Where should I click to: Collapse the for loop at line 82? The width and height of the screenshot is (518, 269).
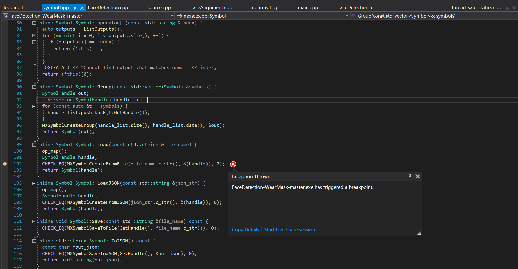pyautogui.click(x=34, y=36)
